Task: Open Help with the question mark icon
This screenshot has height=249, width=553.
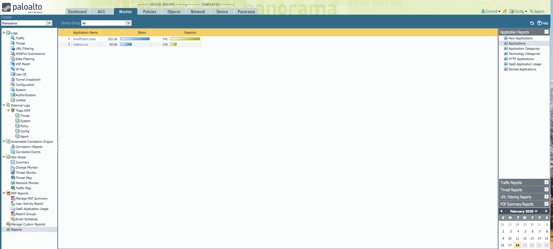Action: pos(539,23)
